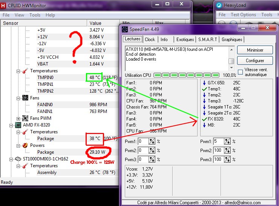Open HWMonitor Tools menu

point(35,15)
